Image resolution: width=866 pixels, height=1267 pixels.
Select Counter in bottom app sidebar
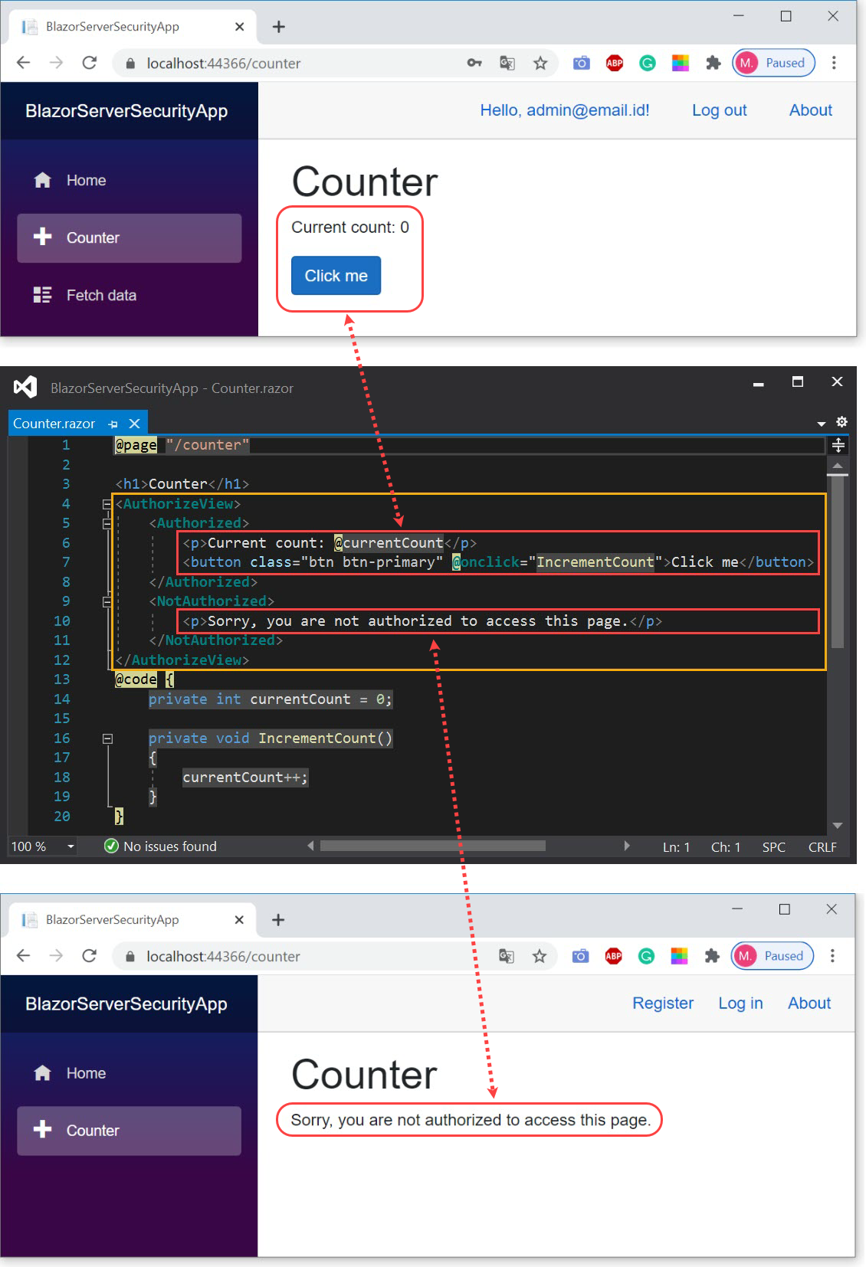tap(129, 1131)
